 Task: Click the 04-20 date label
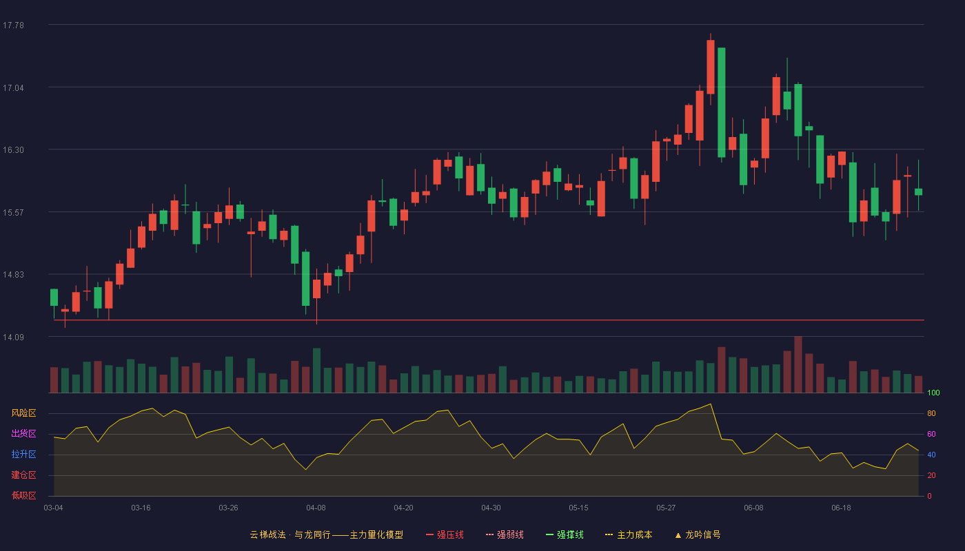point(403,508)
